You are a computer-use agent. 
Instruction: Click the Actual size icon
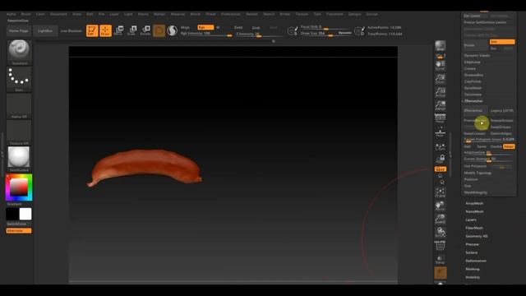coord(441,92)
